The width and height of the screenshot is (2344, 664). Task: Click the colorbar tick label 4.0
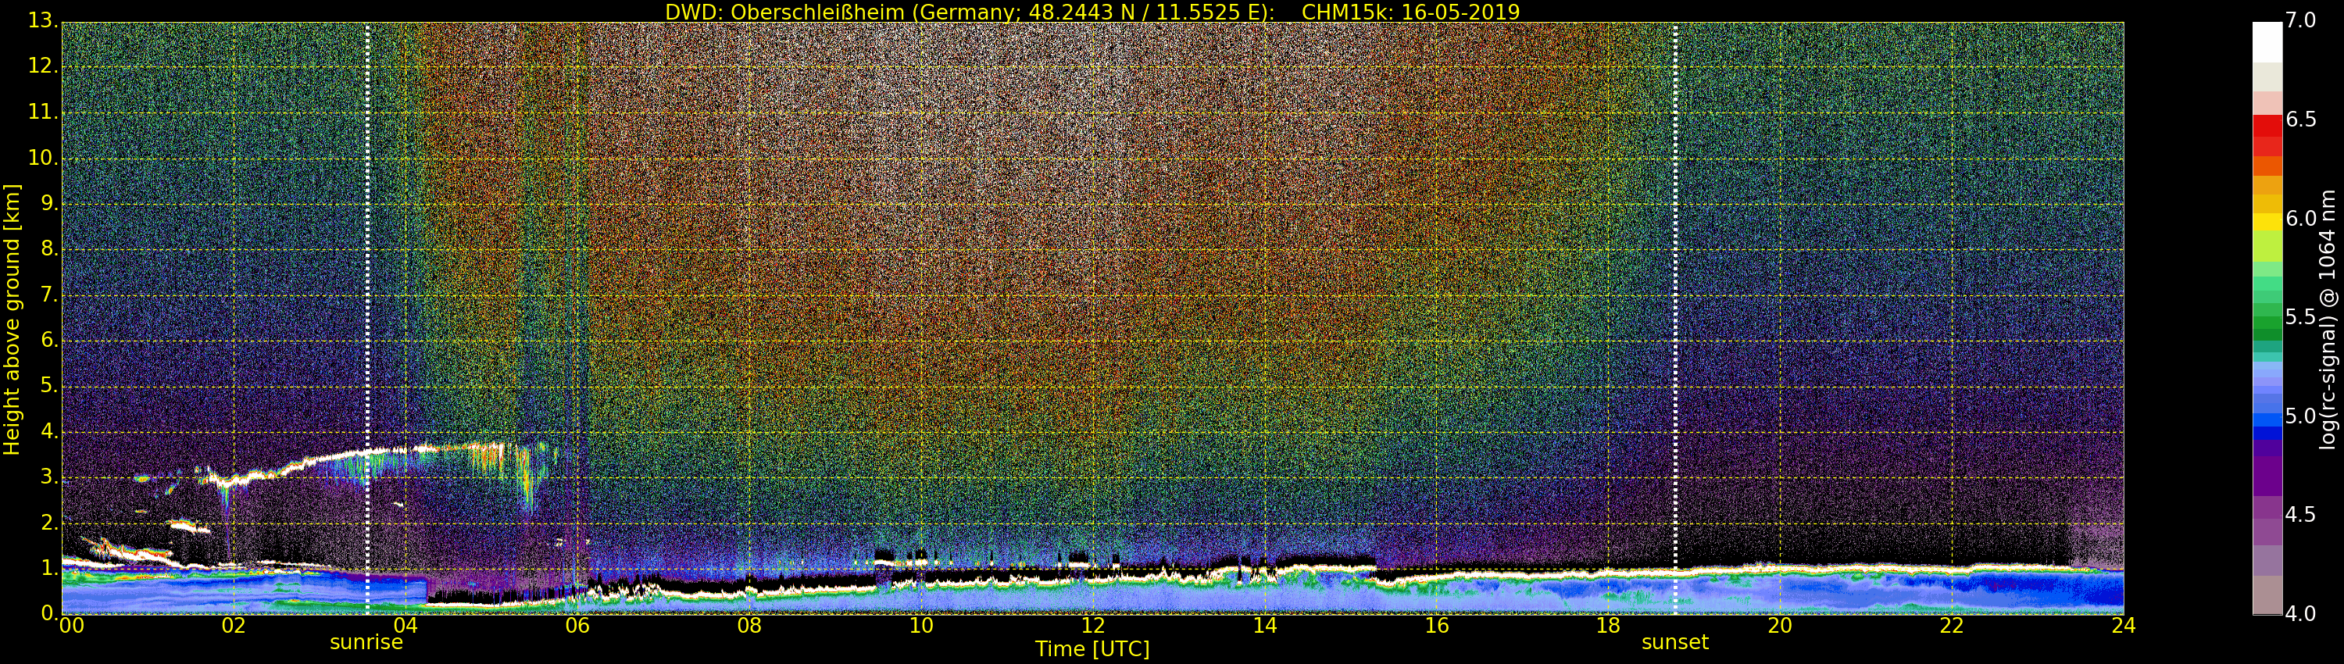[x=2301, y=615]
